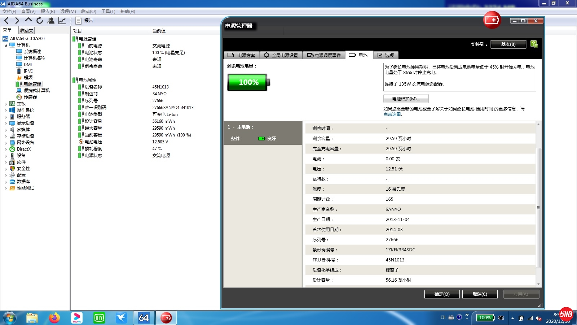The image size is (577, 325).
Task: Switch to the 选项 tab
Action: (386, 55)
